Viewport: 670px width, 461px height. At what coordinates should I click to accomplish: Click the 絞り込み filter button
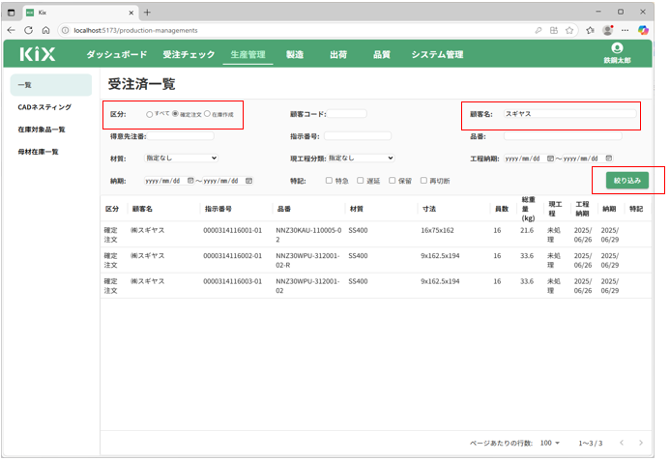tap(626, 181)
